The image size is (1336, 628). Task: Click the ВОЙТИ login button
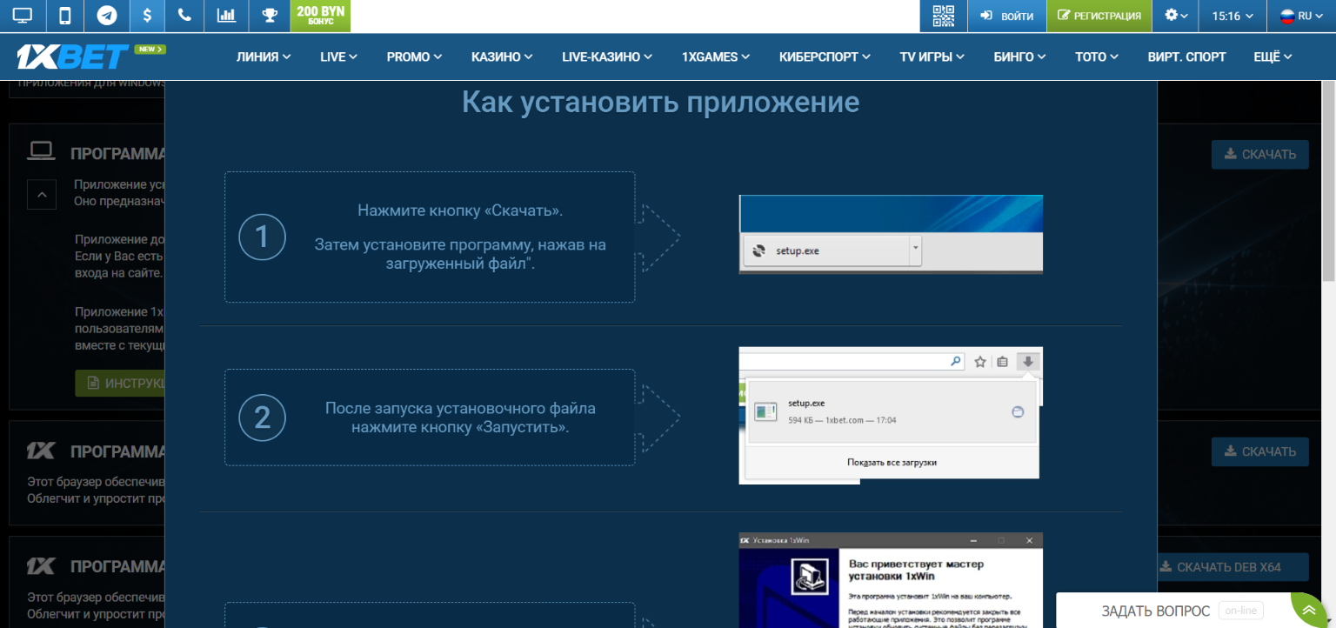pos(1006,15)
